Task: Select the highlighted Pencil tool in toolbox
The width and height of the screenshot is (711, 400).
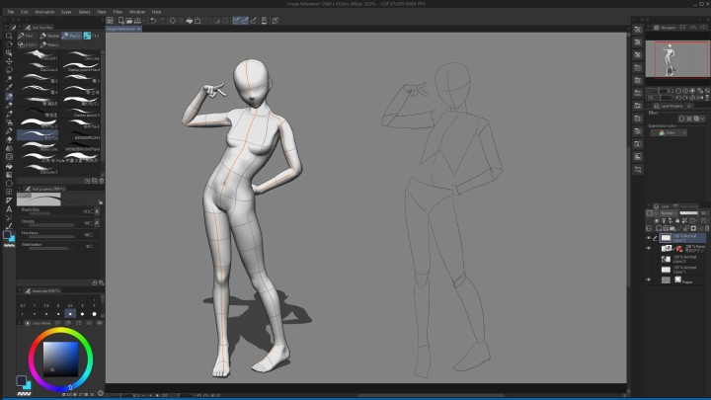Action: coord(9,97)
